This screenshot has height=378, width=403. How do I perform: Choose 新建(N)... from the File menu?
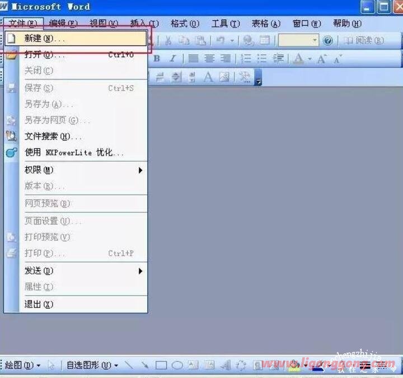point(76,38)
